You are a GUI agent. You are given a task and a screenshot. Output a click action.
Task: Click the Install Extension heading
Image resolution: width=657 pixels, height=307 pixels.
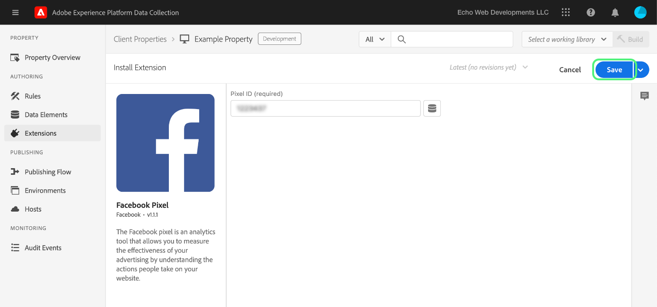tap(140, 68)
